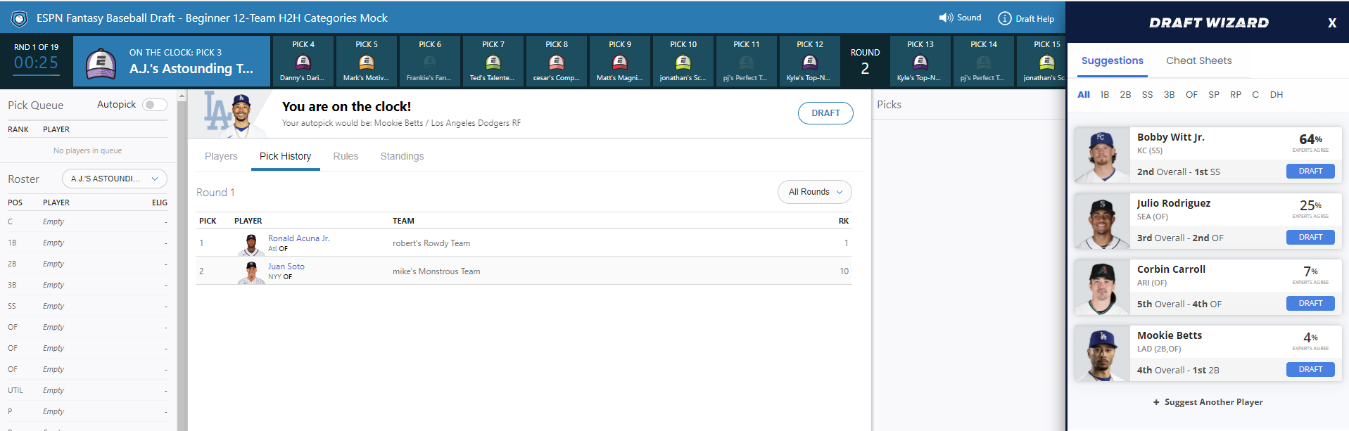The height and width of the screenshot is (431, 1349).
Task: Click Pick 9 Matt's team helmet icon
Action: [620, 62]
